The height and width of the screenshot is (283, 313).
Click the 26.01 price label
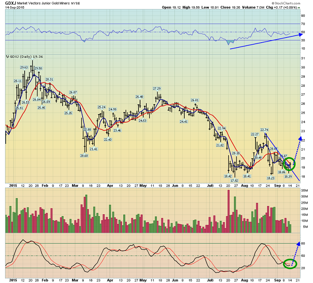click(195, 100)
